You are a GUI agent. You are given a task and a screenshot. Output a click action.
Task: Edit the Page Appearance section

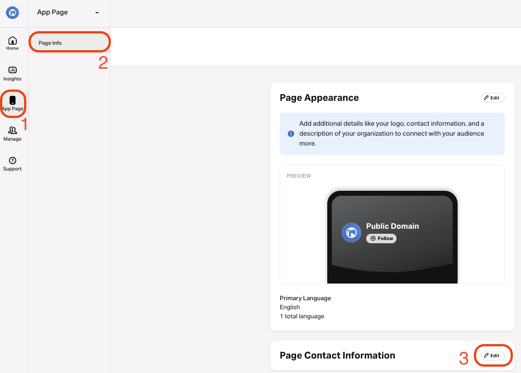click(492, 98)
